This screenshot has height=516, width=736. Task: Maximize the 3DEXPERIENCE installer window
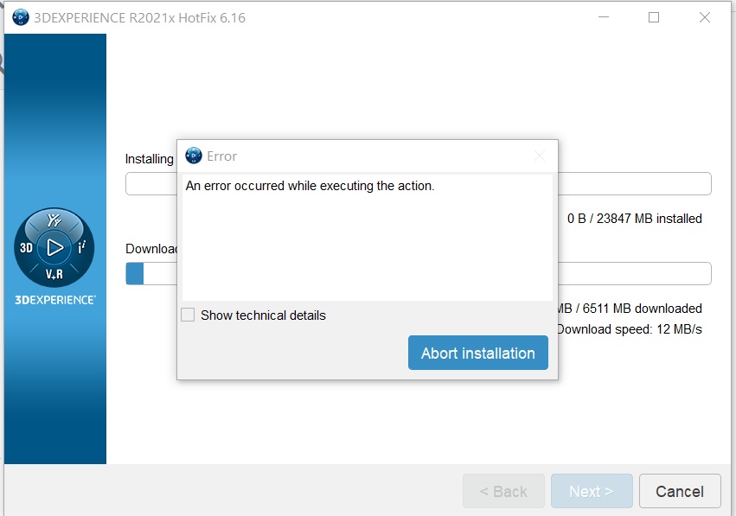pos(654,17)
